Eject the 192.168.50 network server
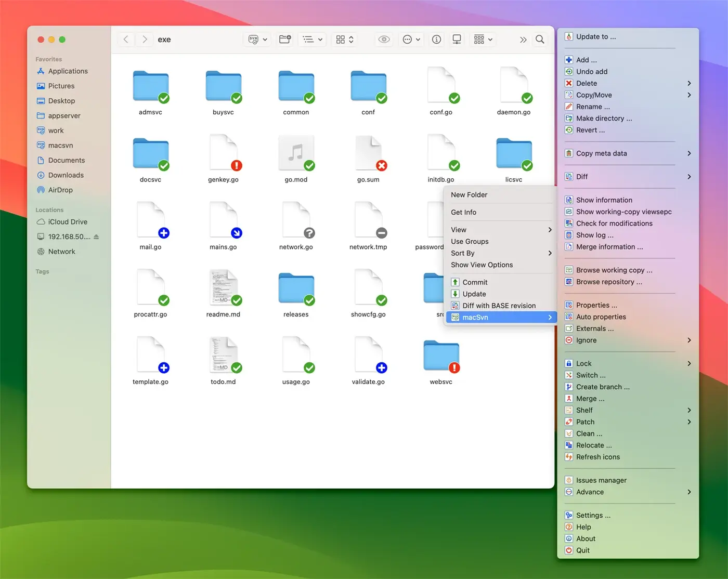 (x=97, y=236)
